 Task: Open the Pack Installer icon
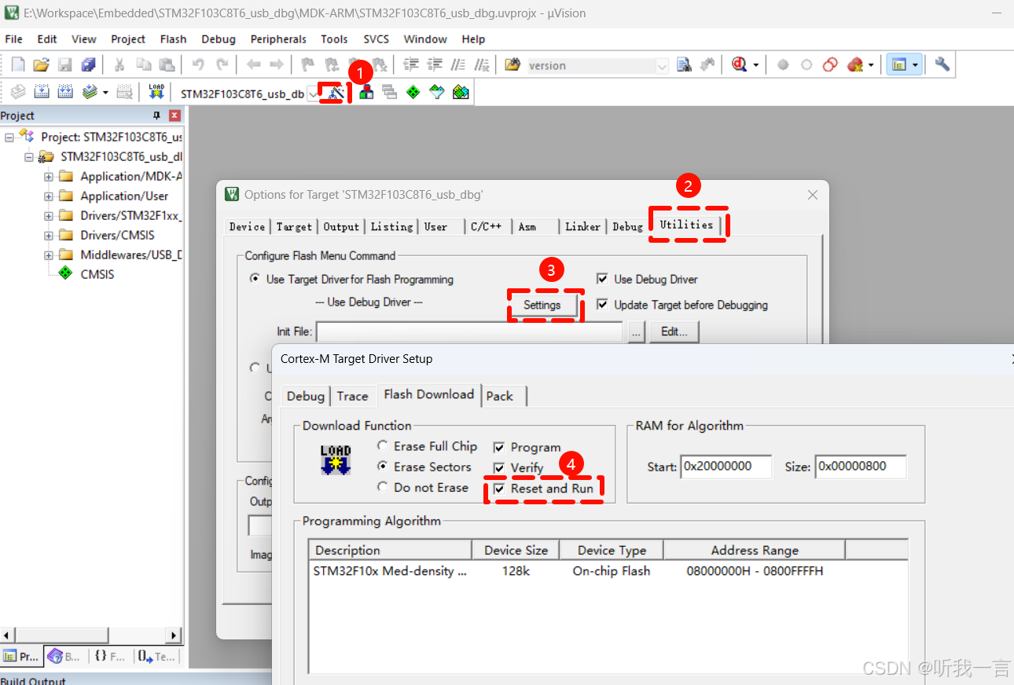click(x=461, y=93)
